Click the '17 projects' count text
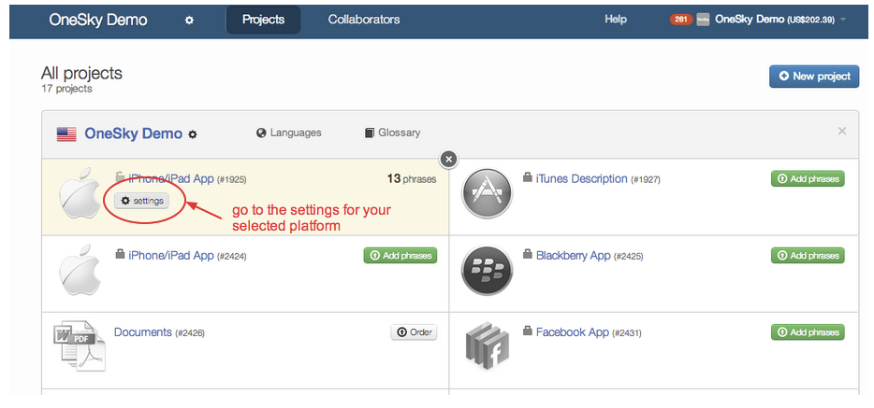Image resolution: width=874 pixels, height=408 pixels. point(66,89)
